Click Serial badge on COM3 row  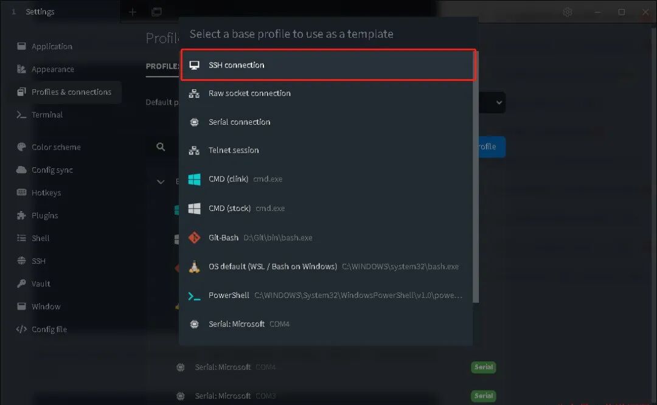[x=484, y=396]
